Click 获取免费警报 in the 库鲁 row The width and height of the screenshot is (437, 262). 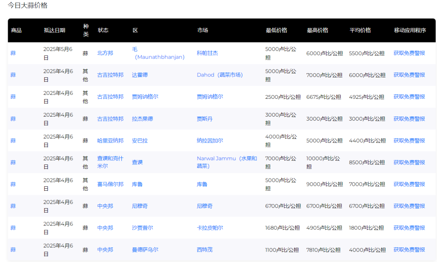[409, 184]
